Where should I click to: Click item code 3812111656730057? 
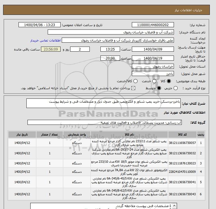point(182,143)
